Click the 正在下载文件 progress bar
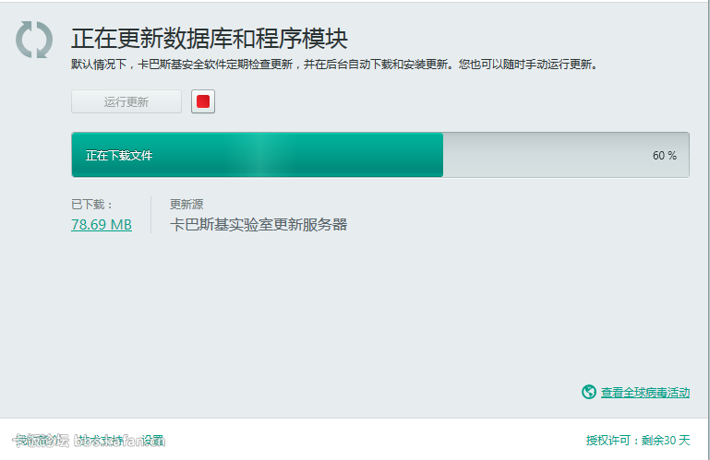The width and height of the screenshot is (710, 460). click(x=380, y=155)
